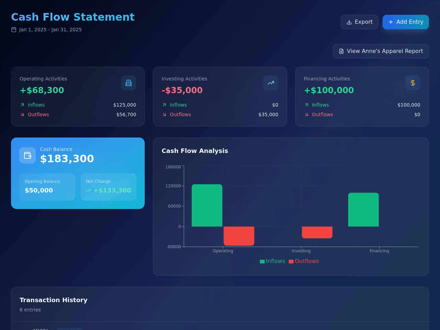Viewport: 440px width, 330px height.
Task: Click Investing Activities inflows arrow icon
Action: [x=164, y=105]
